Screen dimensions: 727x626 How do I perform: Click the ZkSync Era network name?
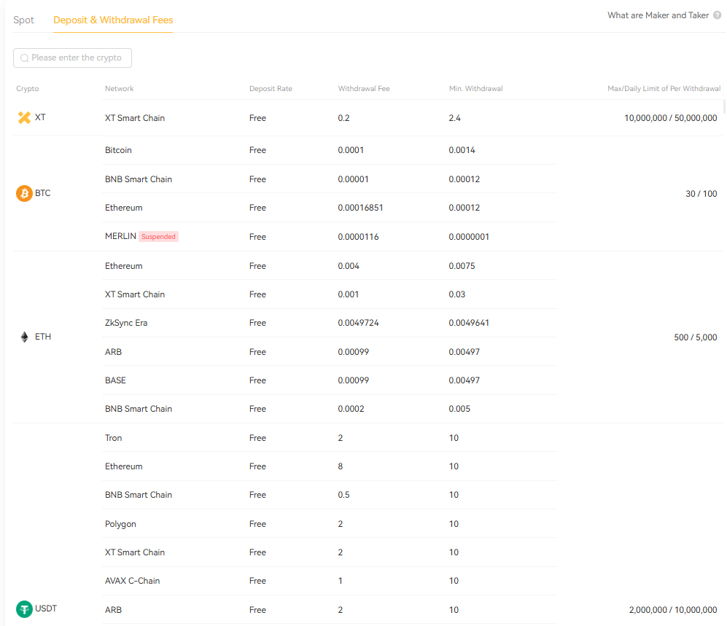(x=126, y=323)
